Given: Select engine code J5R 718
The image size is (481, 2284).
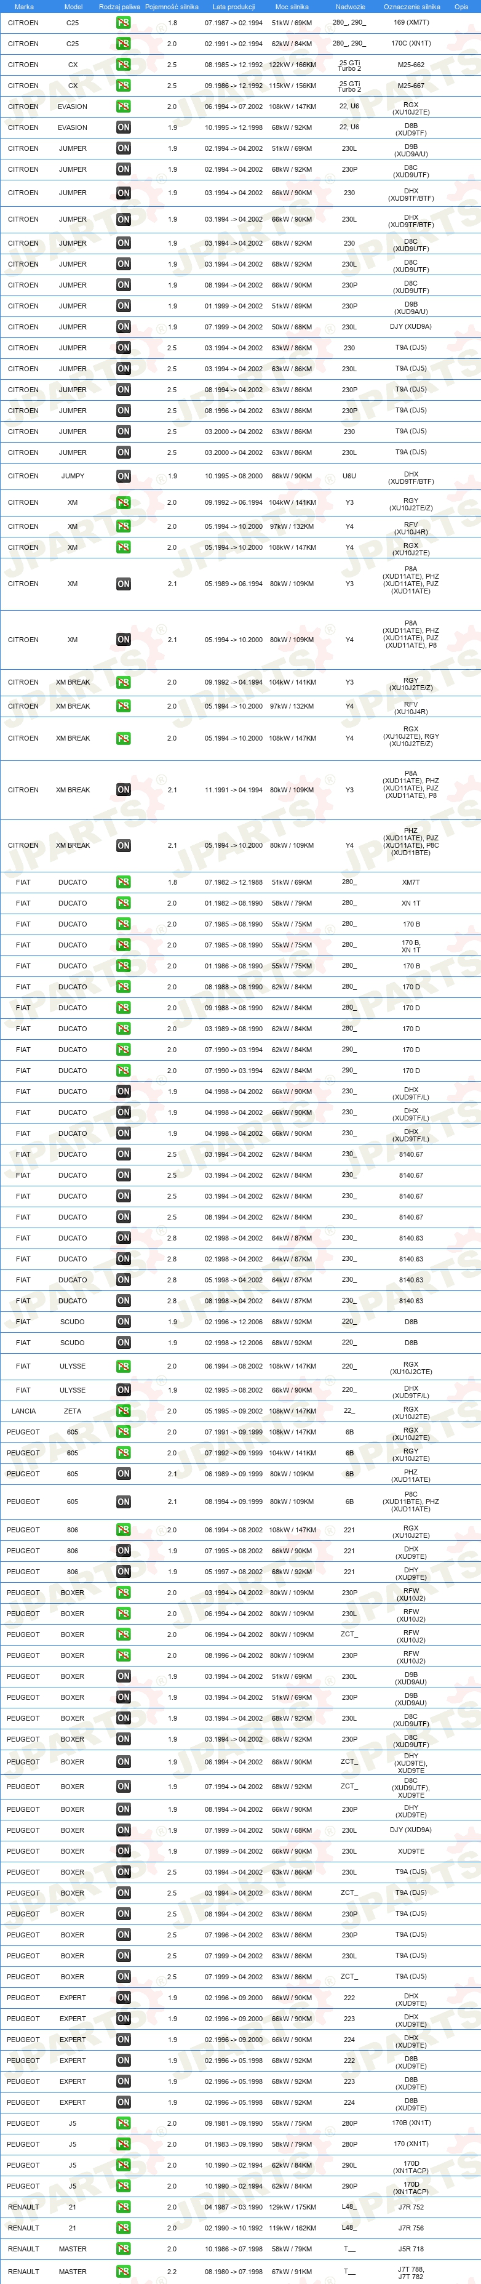Looking at the screenshot, I should coord(411,2248).
